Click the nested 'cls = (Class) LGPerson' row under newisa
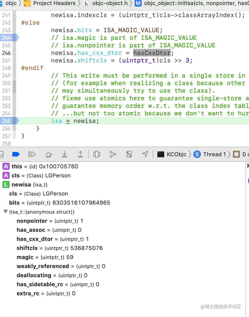Viewport: 249px width, 317px height. point(123,194)
